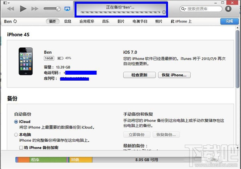Minimize the iTunes window
241x169 pixels.
point(216,3)
